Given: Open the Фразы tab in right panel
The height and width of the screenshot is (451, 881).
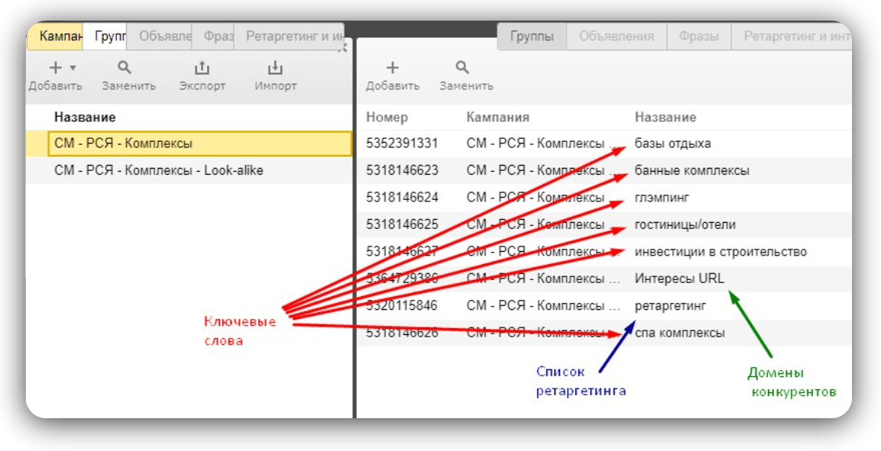Looking at the screenshot, I should point(698,37).
